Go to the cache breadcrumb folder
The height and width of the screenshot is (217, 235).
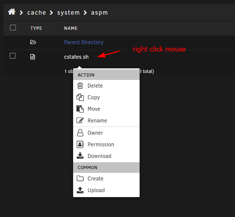click(x=37, y=13)
